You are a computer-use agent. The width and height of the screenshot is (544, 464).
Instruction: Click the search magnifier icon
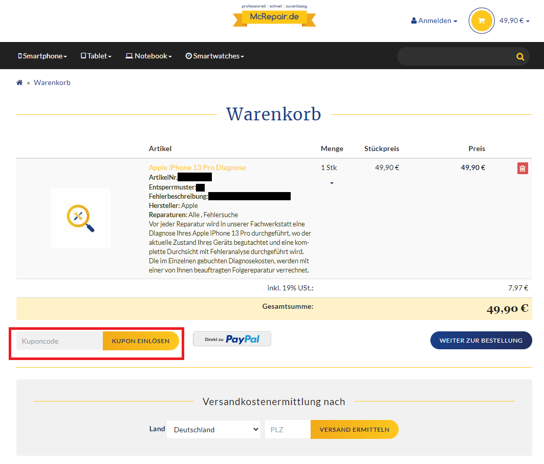(x=520, y=57)
